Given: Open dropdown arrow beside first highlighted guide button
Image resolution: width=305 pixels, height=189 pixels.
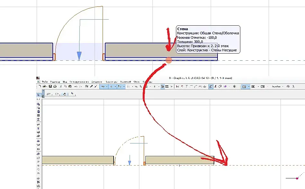Looking at the screenshot, I should pyautogui.click(x=107, y=87).
